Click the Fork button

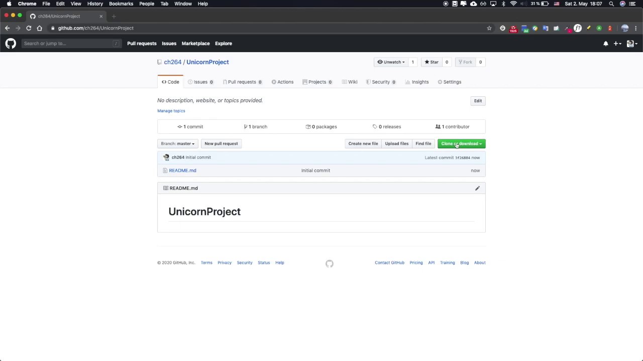tap(465, 62)
